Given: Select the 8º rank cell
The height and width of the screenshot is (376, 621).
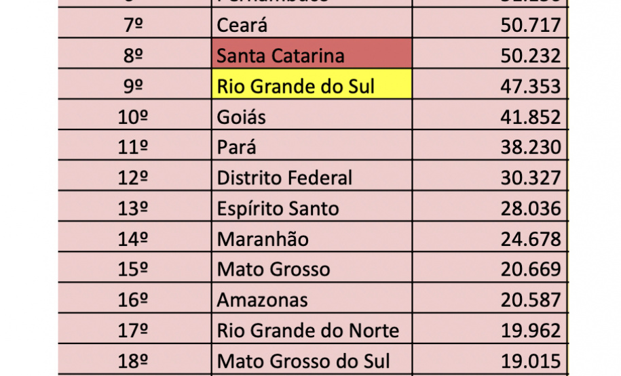Looking at the screenshot, I should pos(134,56).
